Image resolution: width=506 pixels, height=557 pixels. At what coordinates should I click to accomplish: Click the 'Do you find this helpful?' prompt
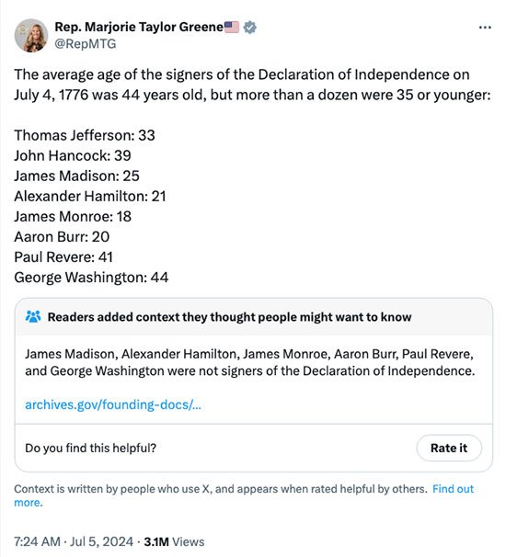pyautogui.click(x=91, y=448)
